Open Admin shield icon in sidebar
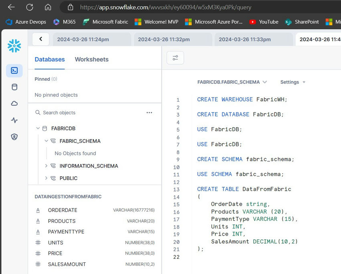Screen dimensions: 341x274 (14, 137)
